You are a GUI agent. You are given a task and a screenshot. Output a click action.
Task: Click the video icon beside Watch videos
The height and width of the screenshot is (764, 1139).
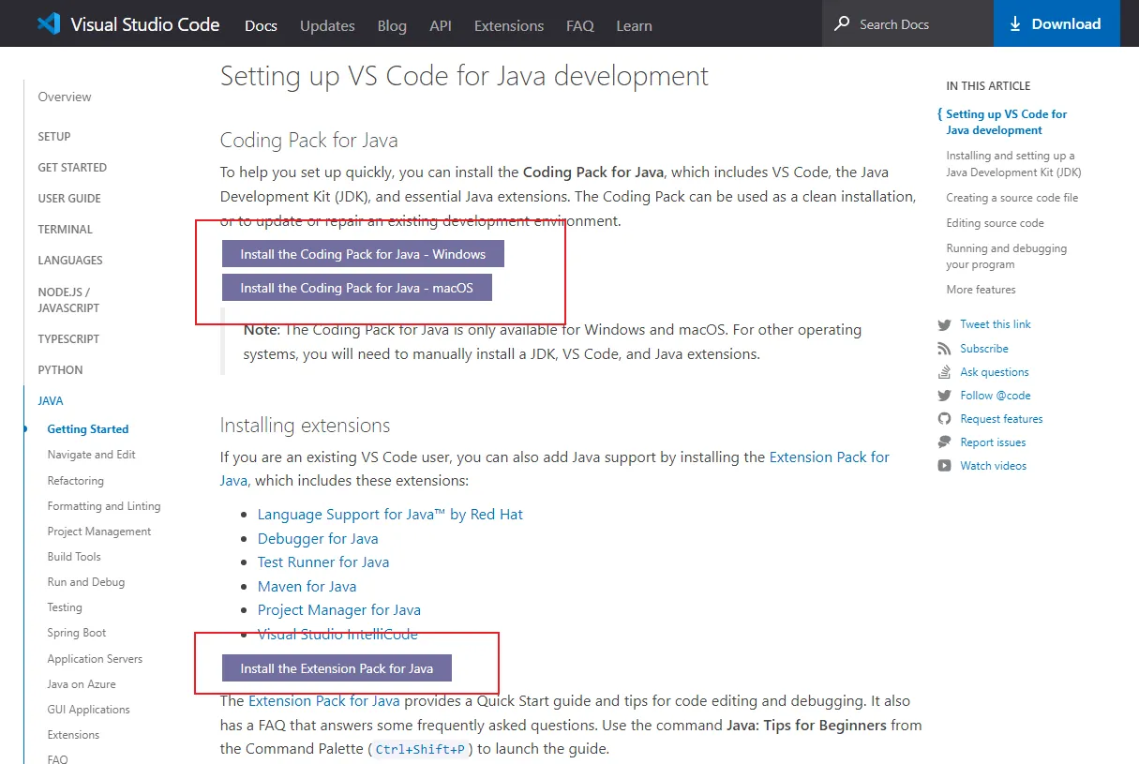coord(944,466)
